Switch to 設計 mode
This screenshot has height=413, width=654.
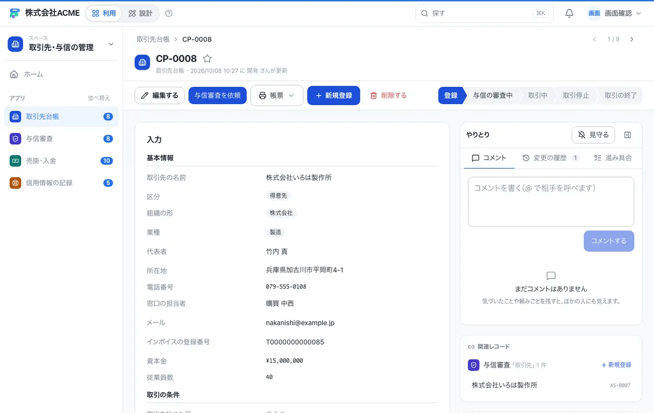coord(141,13)
